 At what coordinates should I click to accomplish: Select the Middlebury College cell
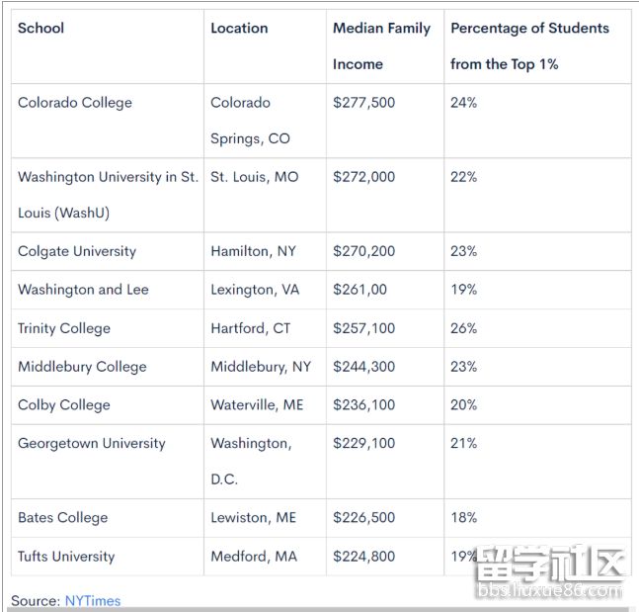[x=82, y=367]
